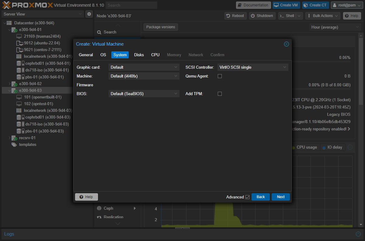Toggle the CPU usage legend item

304,147
